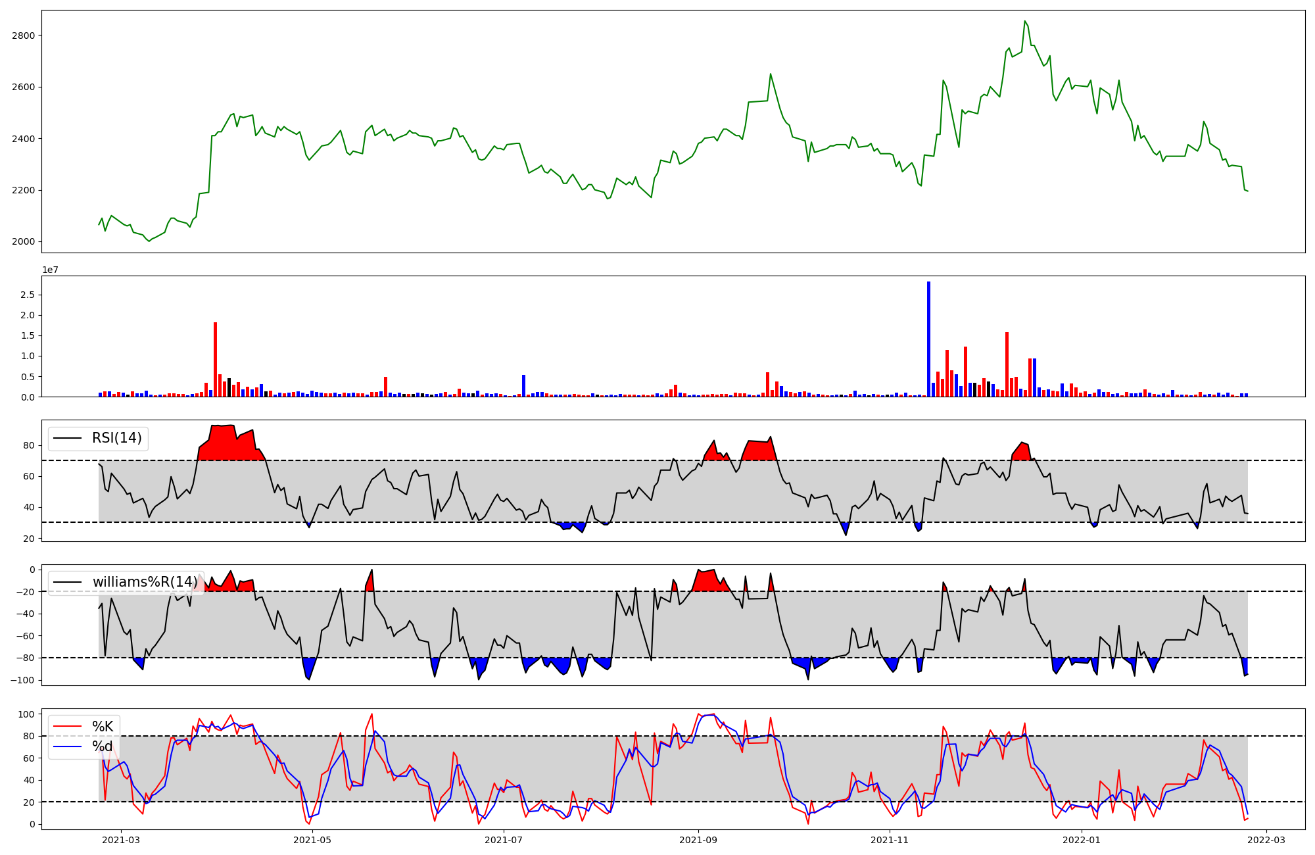
Task: Click the red line sample beside %K
Action: [67, 727]
